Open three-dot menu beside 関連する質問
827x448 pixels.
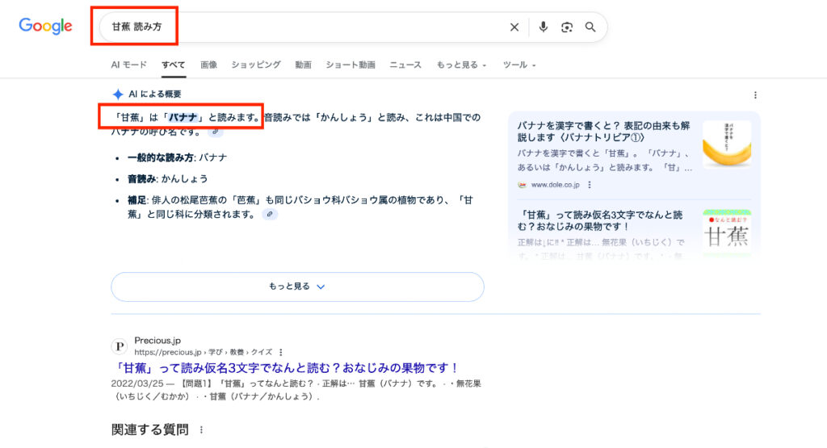[x=201, y=430]
